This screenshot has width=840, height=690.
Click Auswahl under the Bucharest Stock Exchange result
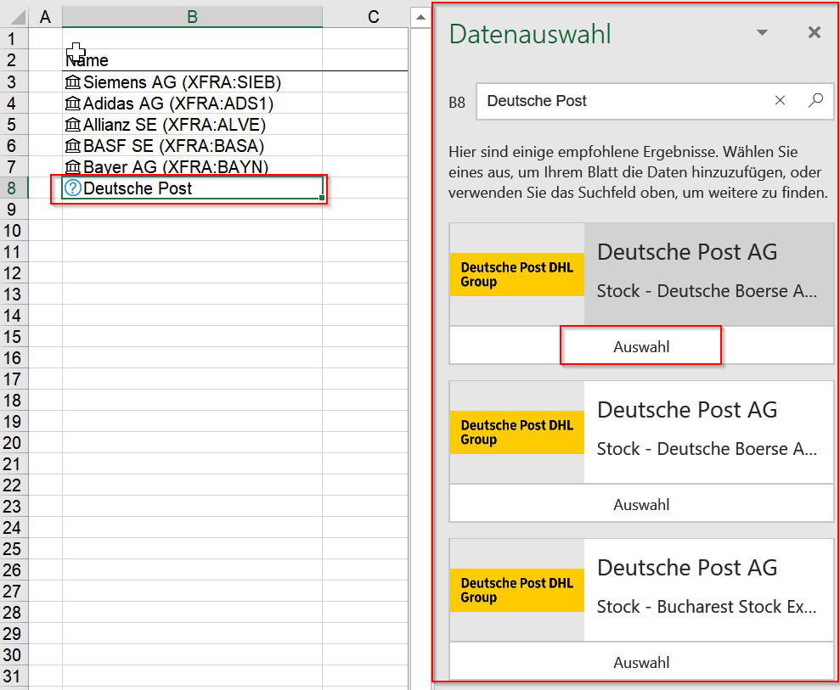click(641, 662)
